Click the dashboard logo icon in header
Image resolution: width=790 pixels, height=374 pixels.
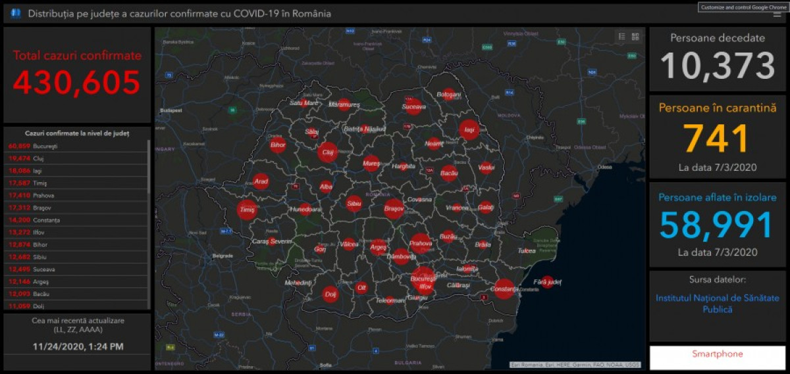pos(14,14)
